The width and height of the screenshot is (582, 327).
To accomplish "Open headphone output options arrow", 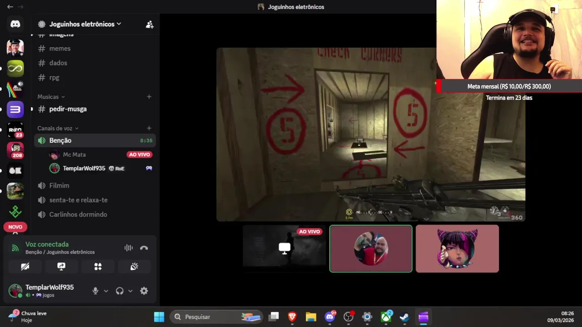I will [x=130, y=291].
